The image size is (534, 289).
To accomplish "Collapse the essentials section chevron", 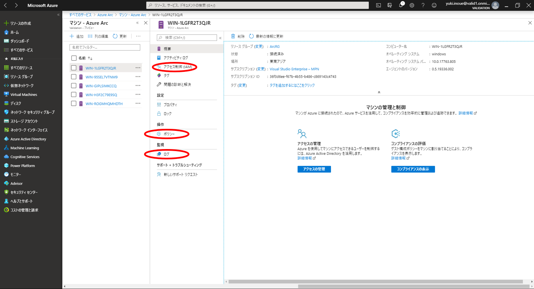I will (379, 92).
